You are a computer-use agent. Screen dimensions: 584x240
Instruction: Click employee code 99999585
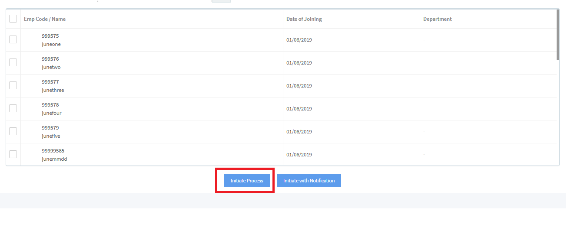click(x=53, y=151)
